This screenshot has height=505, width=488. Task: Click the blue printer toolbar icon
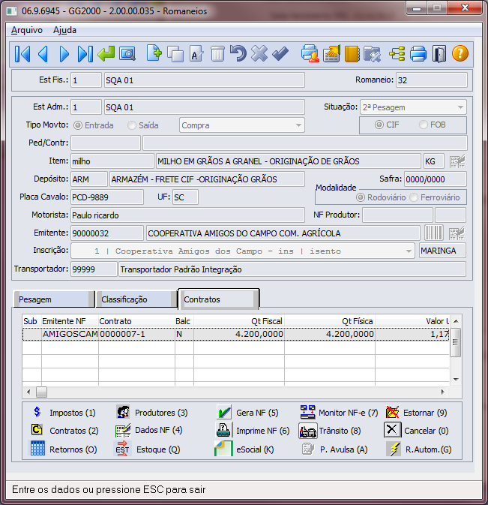tap(418, 54)
